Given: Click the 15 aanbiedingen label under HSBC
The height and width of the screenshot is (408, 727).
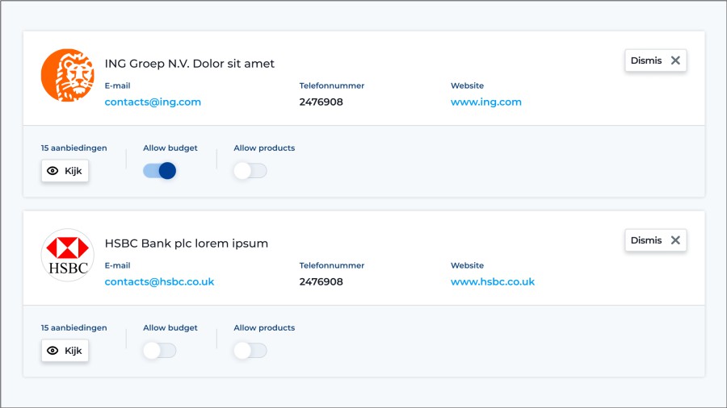Looking at the screenshot, I should [x=74, y=328].
